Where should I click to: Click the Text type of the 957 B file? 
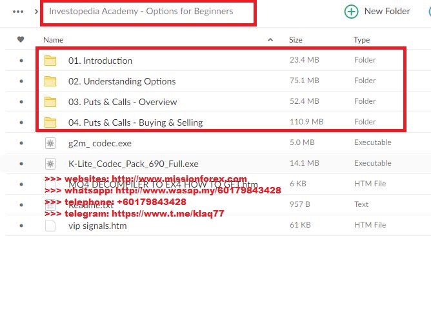361,204
